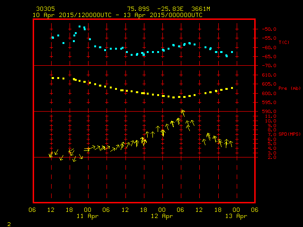Image resolution: width=303 pixels, height=227 pixels.
Task: Click the -55.0 temperature axis label
Action: click(269, 38)
